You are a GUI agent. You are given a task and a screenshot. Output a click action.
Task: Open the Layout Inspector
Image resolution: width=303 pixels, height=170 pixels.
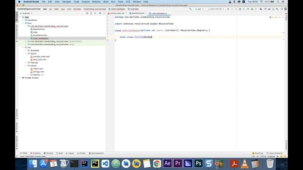pyautogui.click(x=275, y=153)
